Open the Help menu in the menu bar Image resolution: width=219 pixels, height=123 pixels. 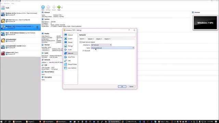[x=13, y=3]
